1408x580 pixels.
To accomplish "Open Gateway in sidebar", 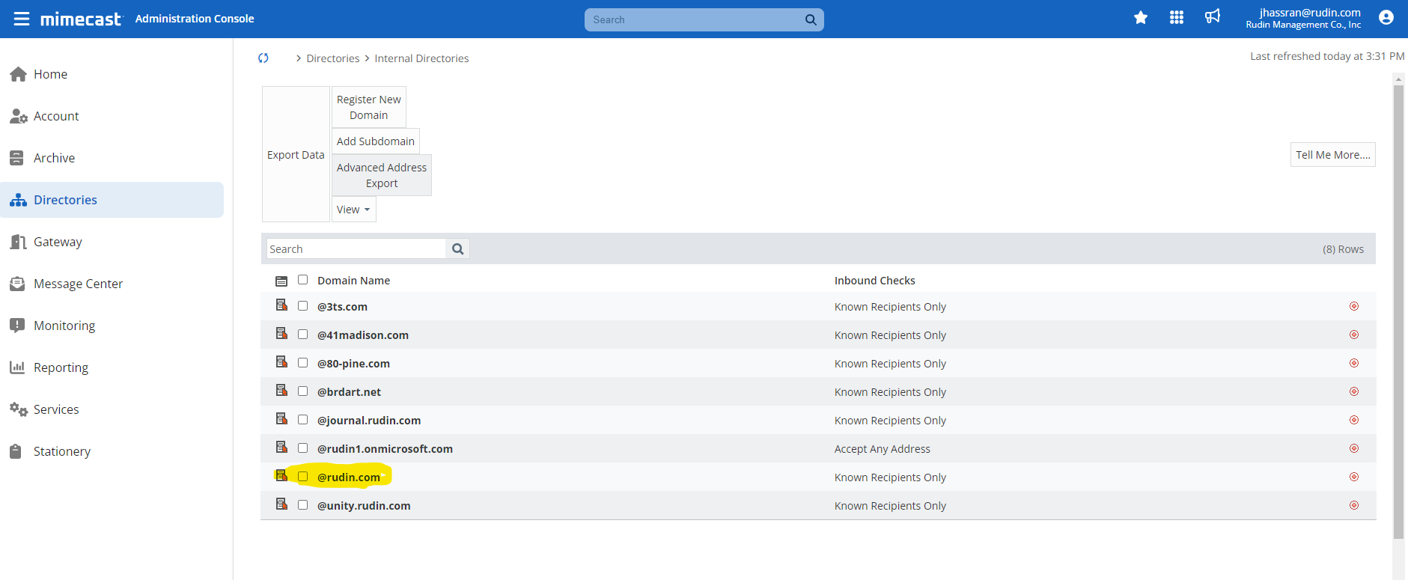I will pos(112,242).
